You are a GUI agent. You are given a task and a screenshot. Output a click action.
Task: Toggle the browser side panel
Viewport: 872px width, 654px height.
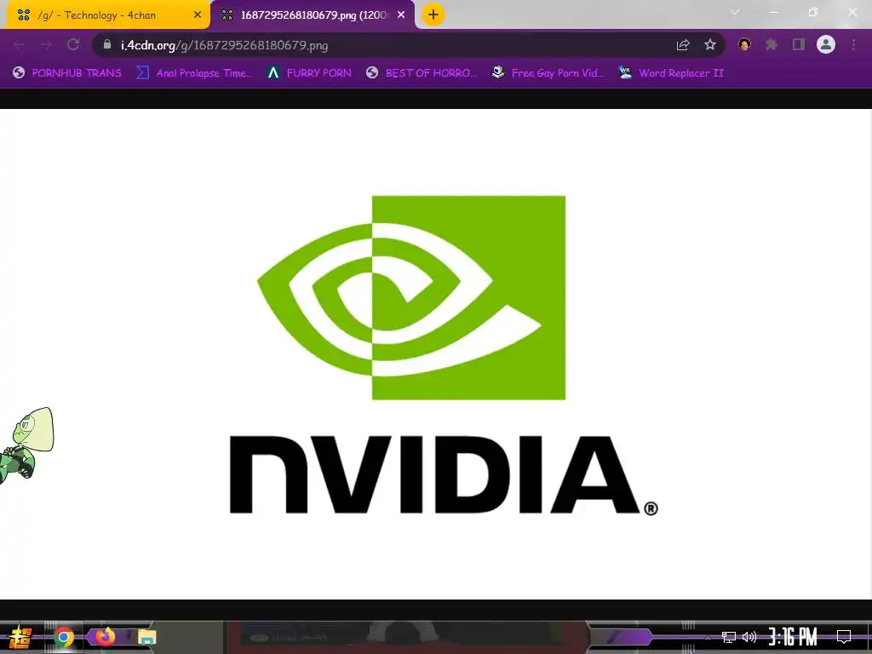pyautogui.click(x=799, y=44)
